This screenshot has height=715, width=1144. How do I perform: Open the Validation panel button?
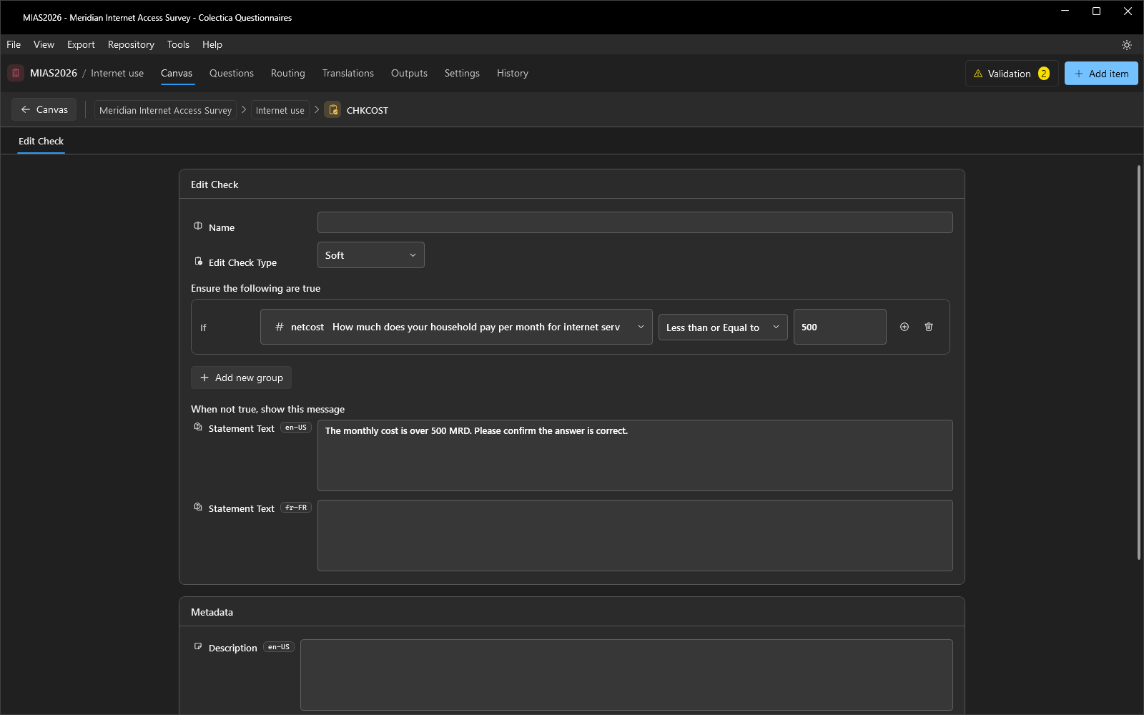tap(1012, 74)
